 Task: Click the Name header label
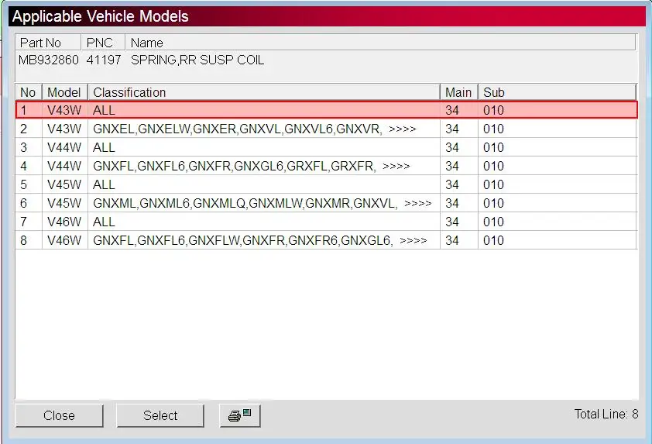[x=146, y=43]
